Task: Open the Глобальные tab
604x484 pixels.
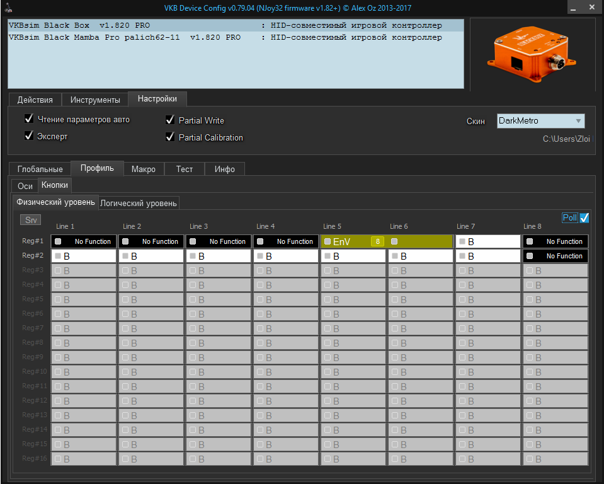Action: coord(40,169)
